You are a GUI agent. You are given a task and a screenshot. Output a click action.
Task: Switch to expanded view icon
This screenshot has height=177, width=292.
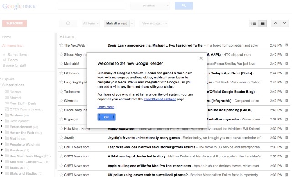coord(262,23)
